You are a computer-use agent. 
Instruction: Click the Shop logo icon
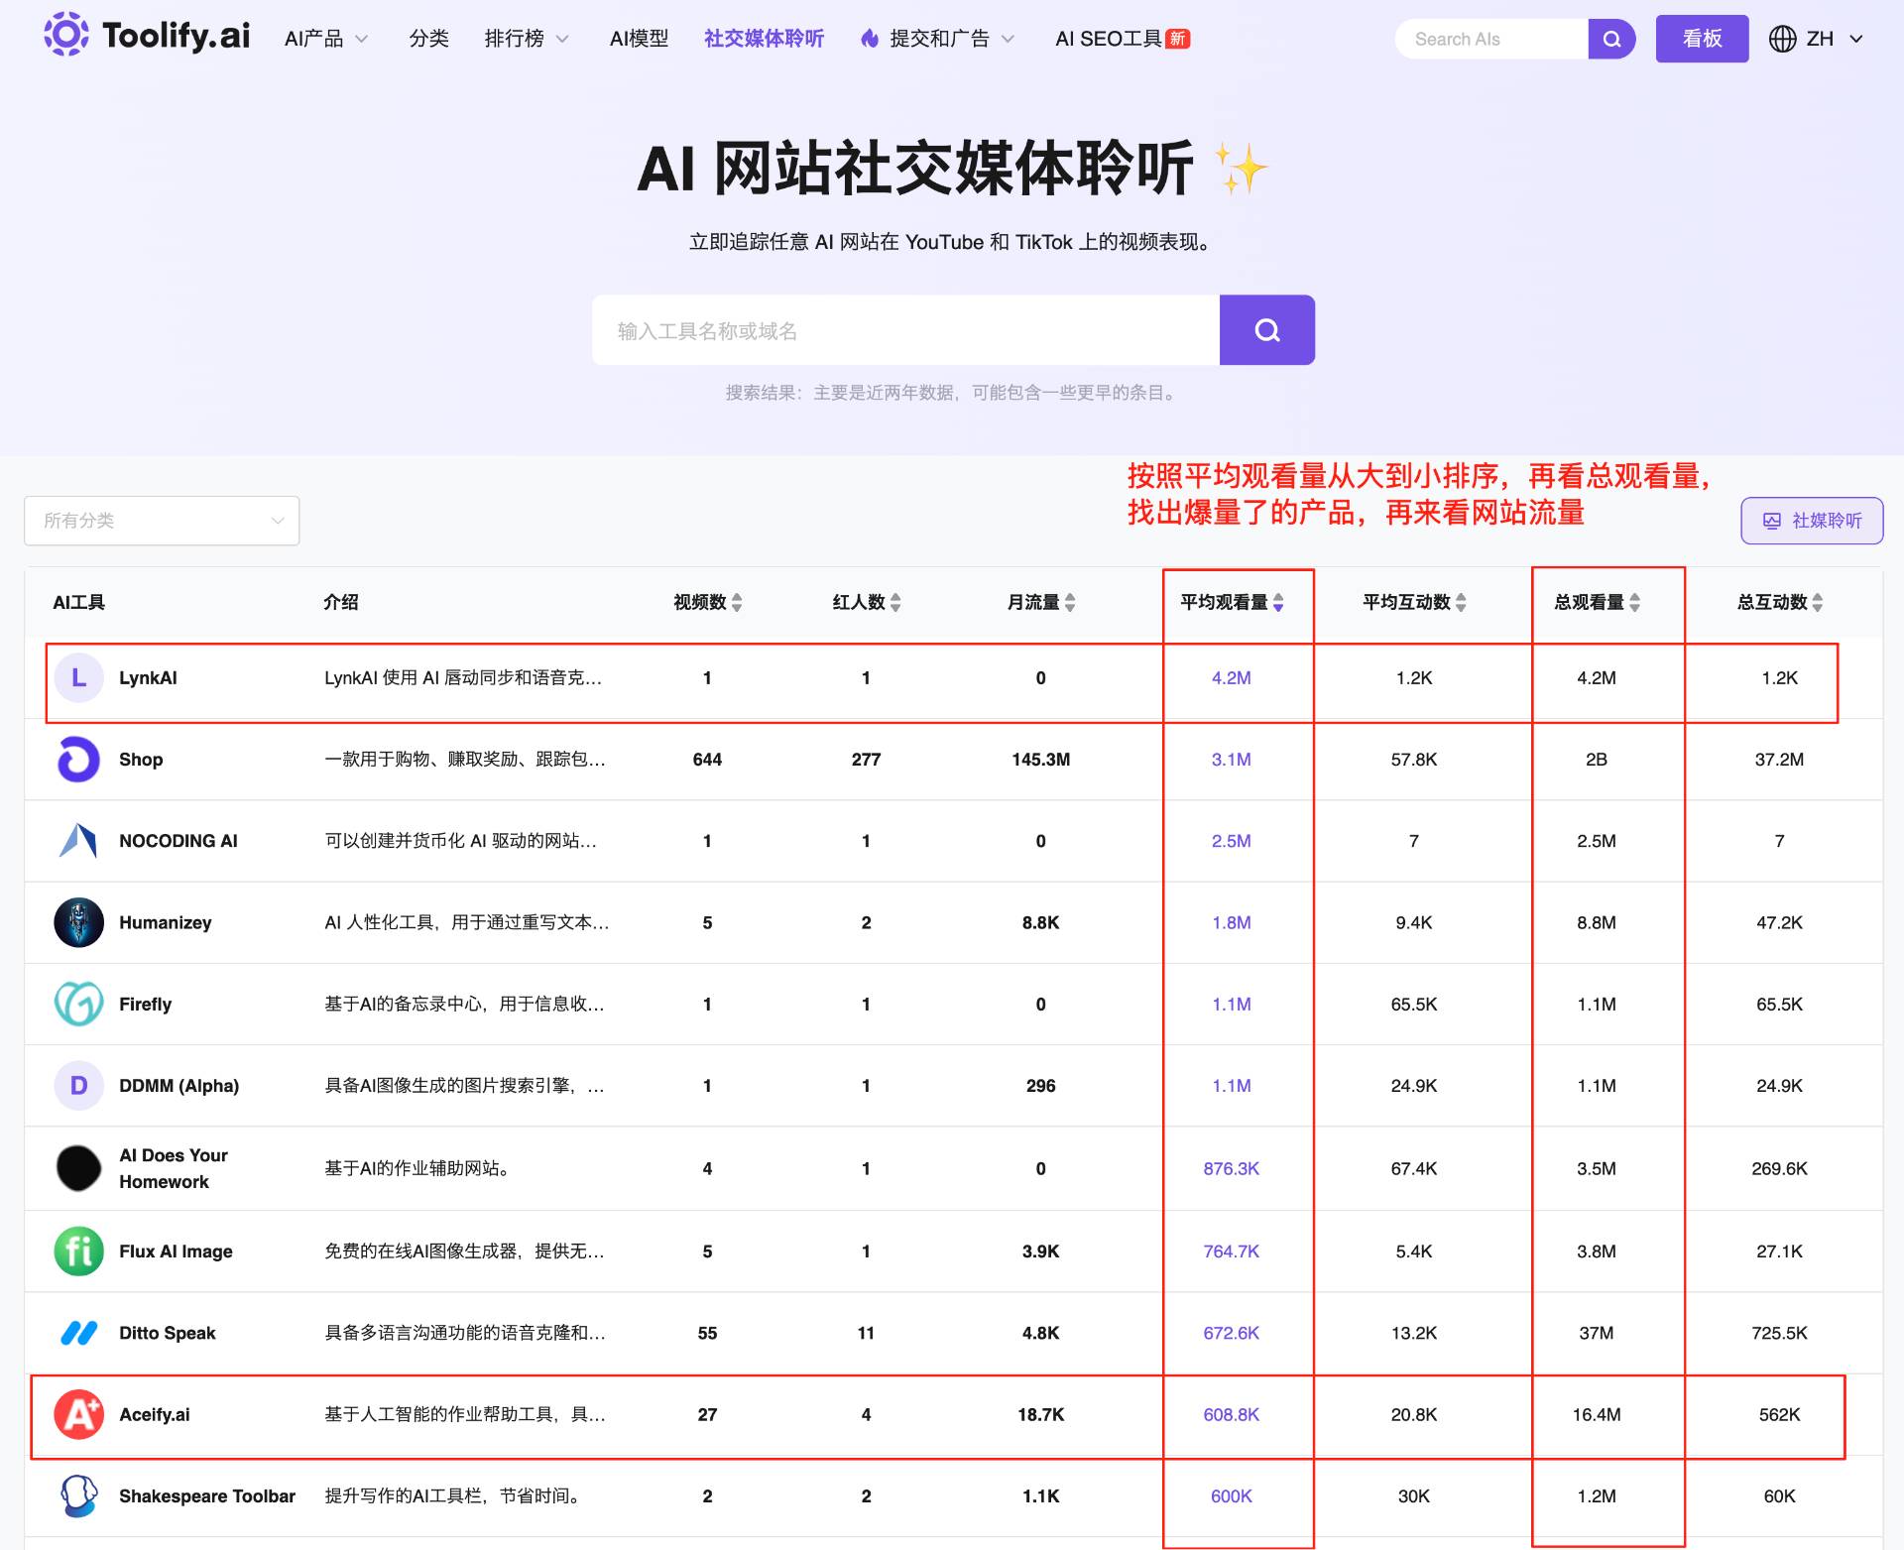pos(79,760)
